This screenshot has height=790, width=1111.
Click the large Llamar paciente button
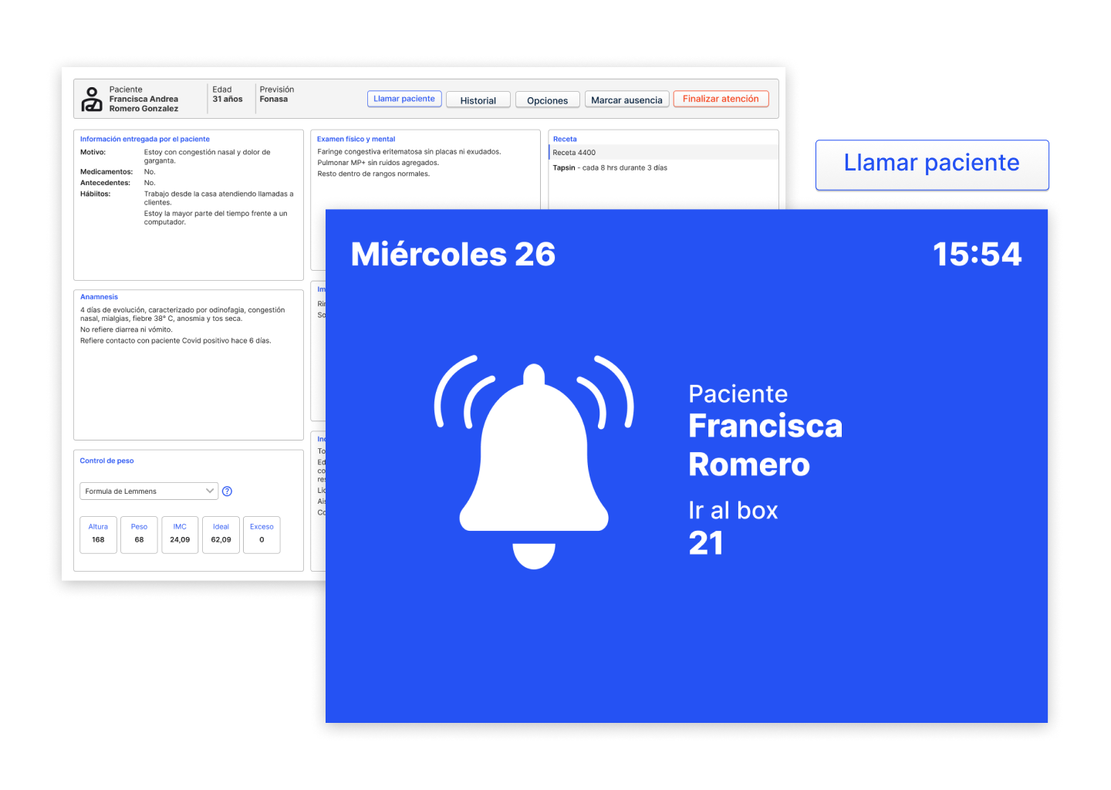[x=932, y=164]
